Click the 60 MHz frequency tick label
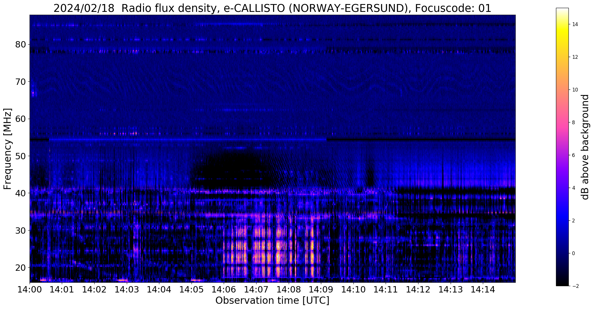Viewport: 594px width, 309px height. click(x=21, y=119)
